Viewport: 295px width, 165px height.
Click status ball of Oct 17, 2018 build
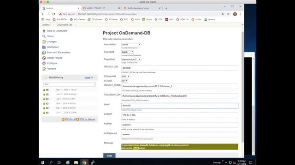tap(44, 113)
